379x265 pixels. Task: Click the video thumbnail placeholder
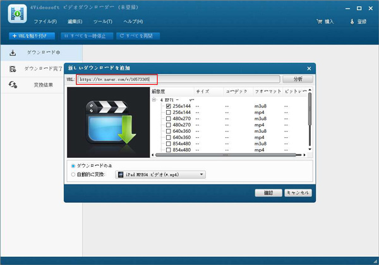tap(109, 122)
